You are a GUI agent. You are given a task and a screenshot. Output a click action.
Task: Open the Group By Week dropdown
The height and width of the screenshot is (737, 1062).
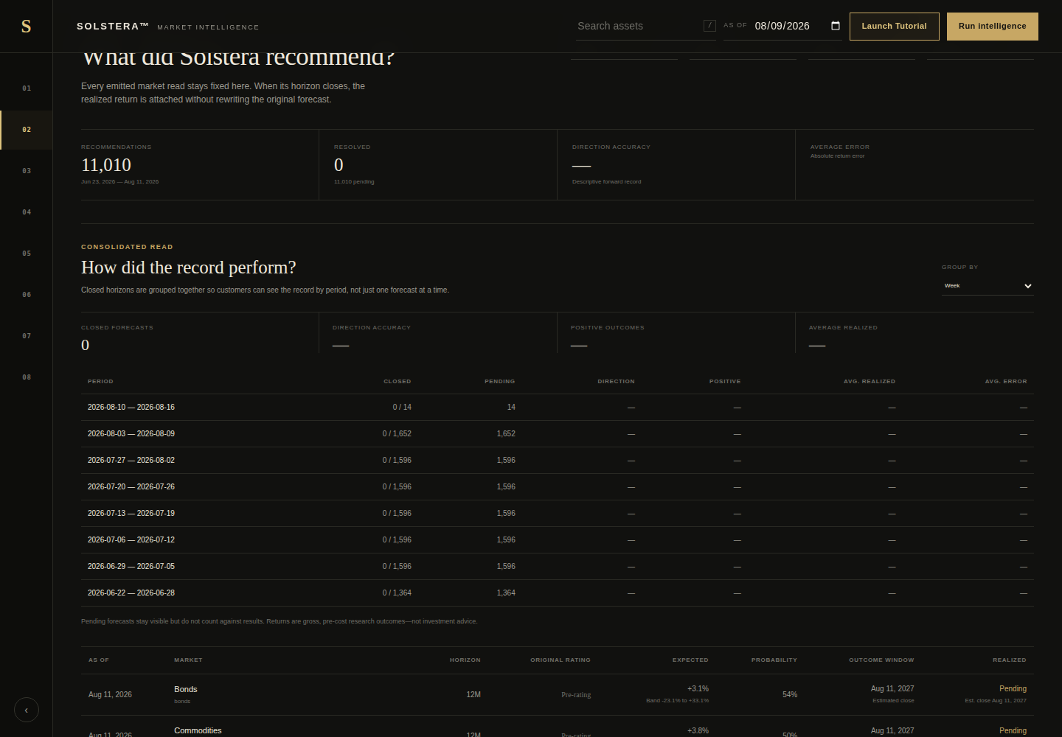[x=988, y=286]
